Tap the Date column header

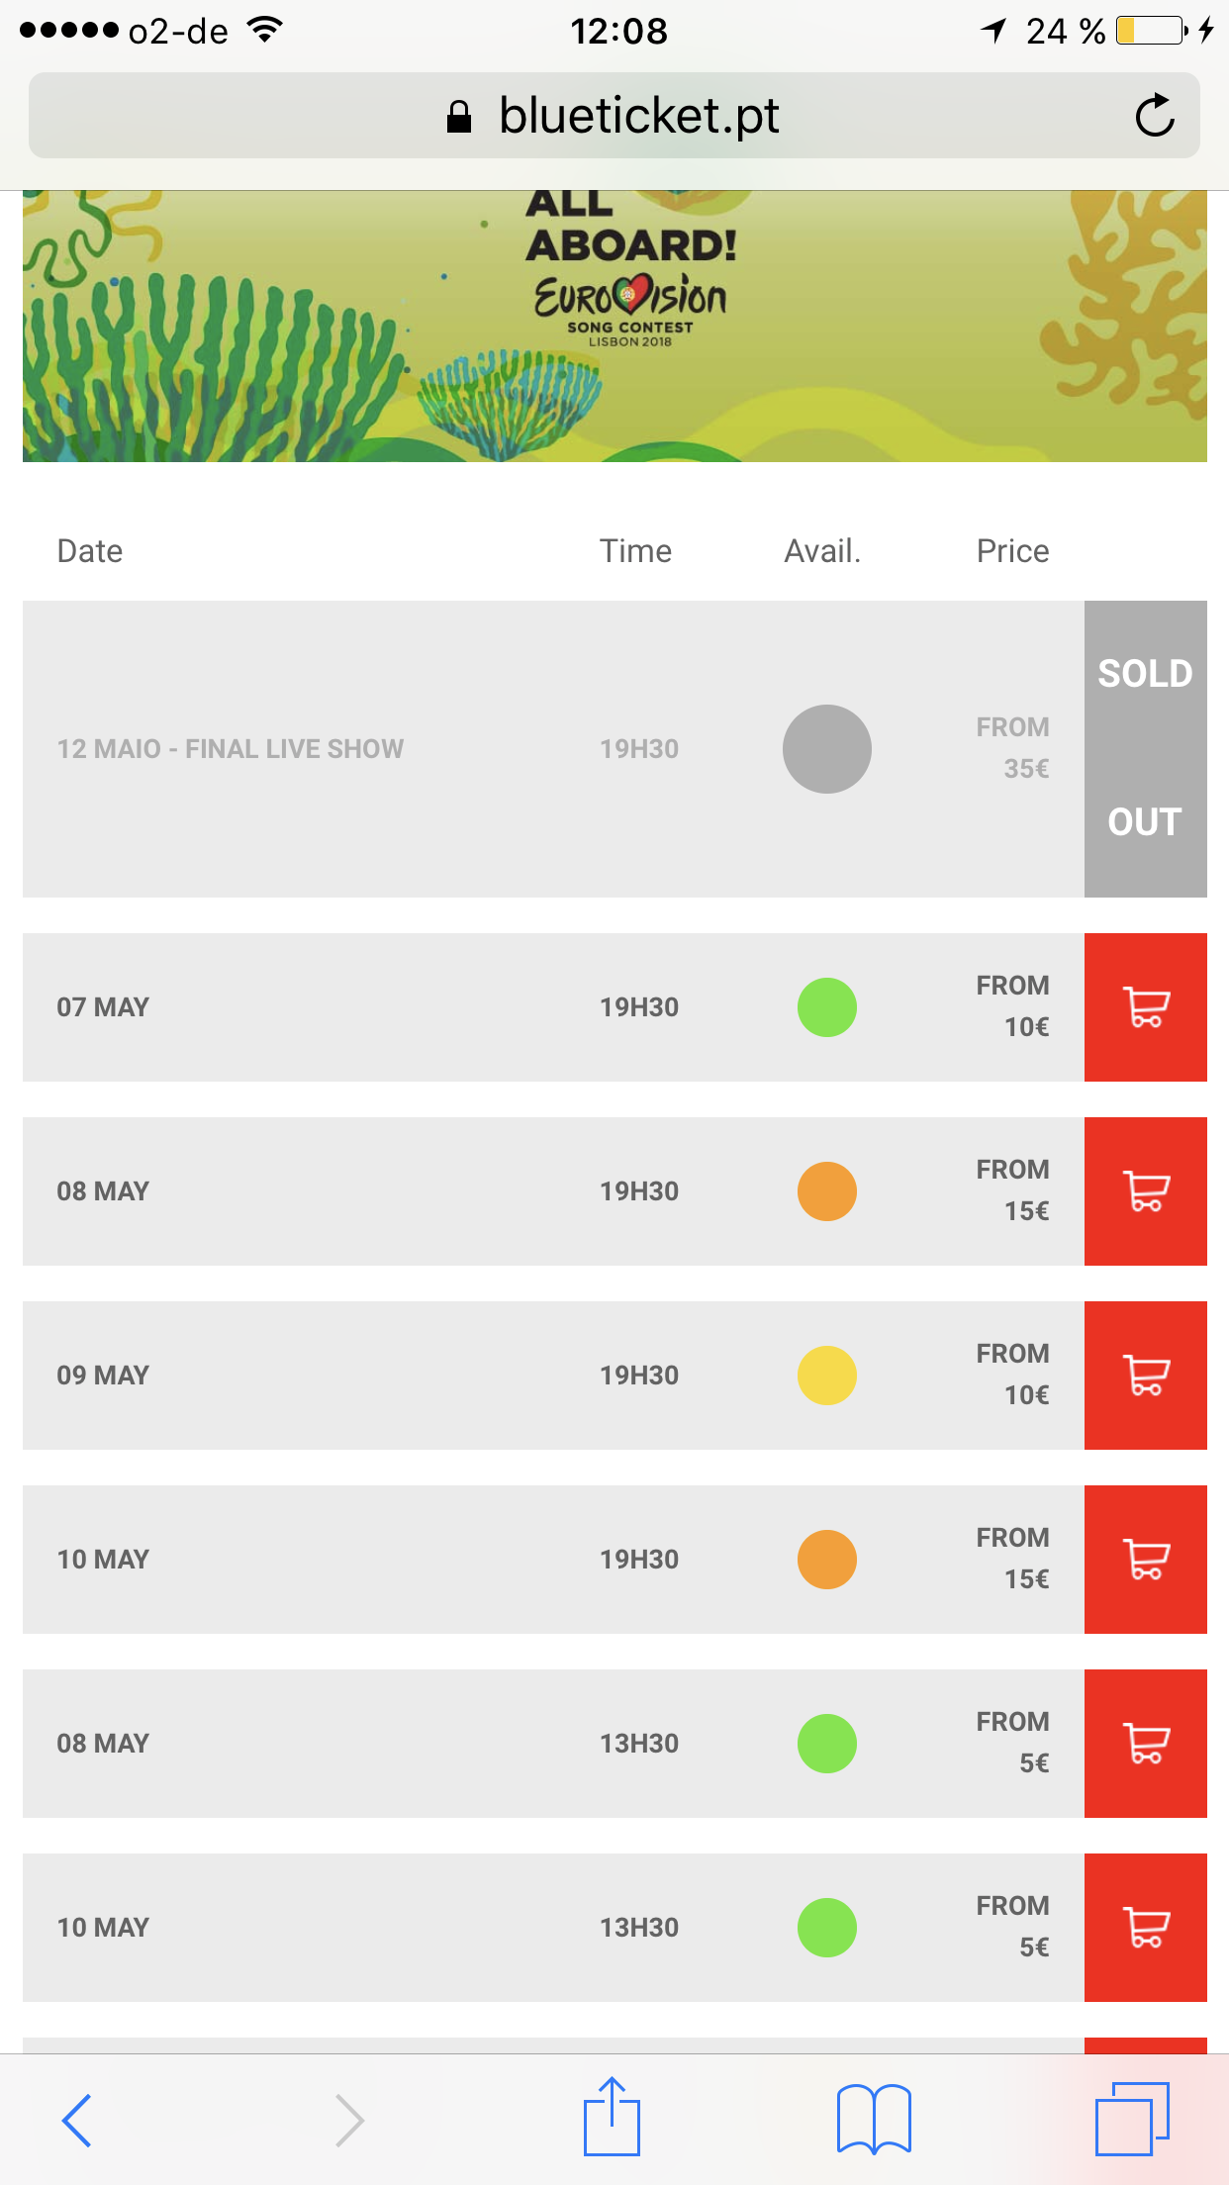tap(90, 551)
